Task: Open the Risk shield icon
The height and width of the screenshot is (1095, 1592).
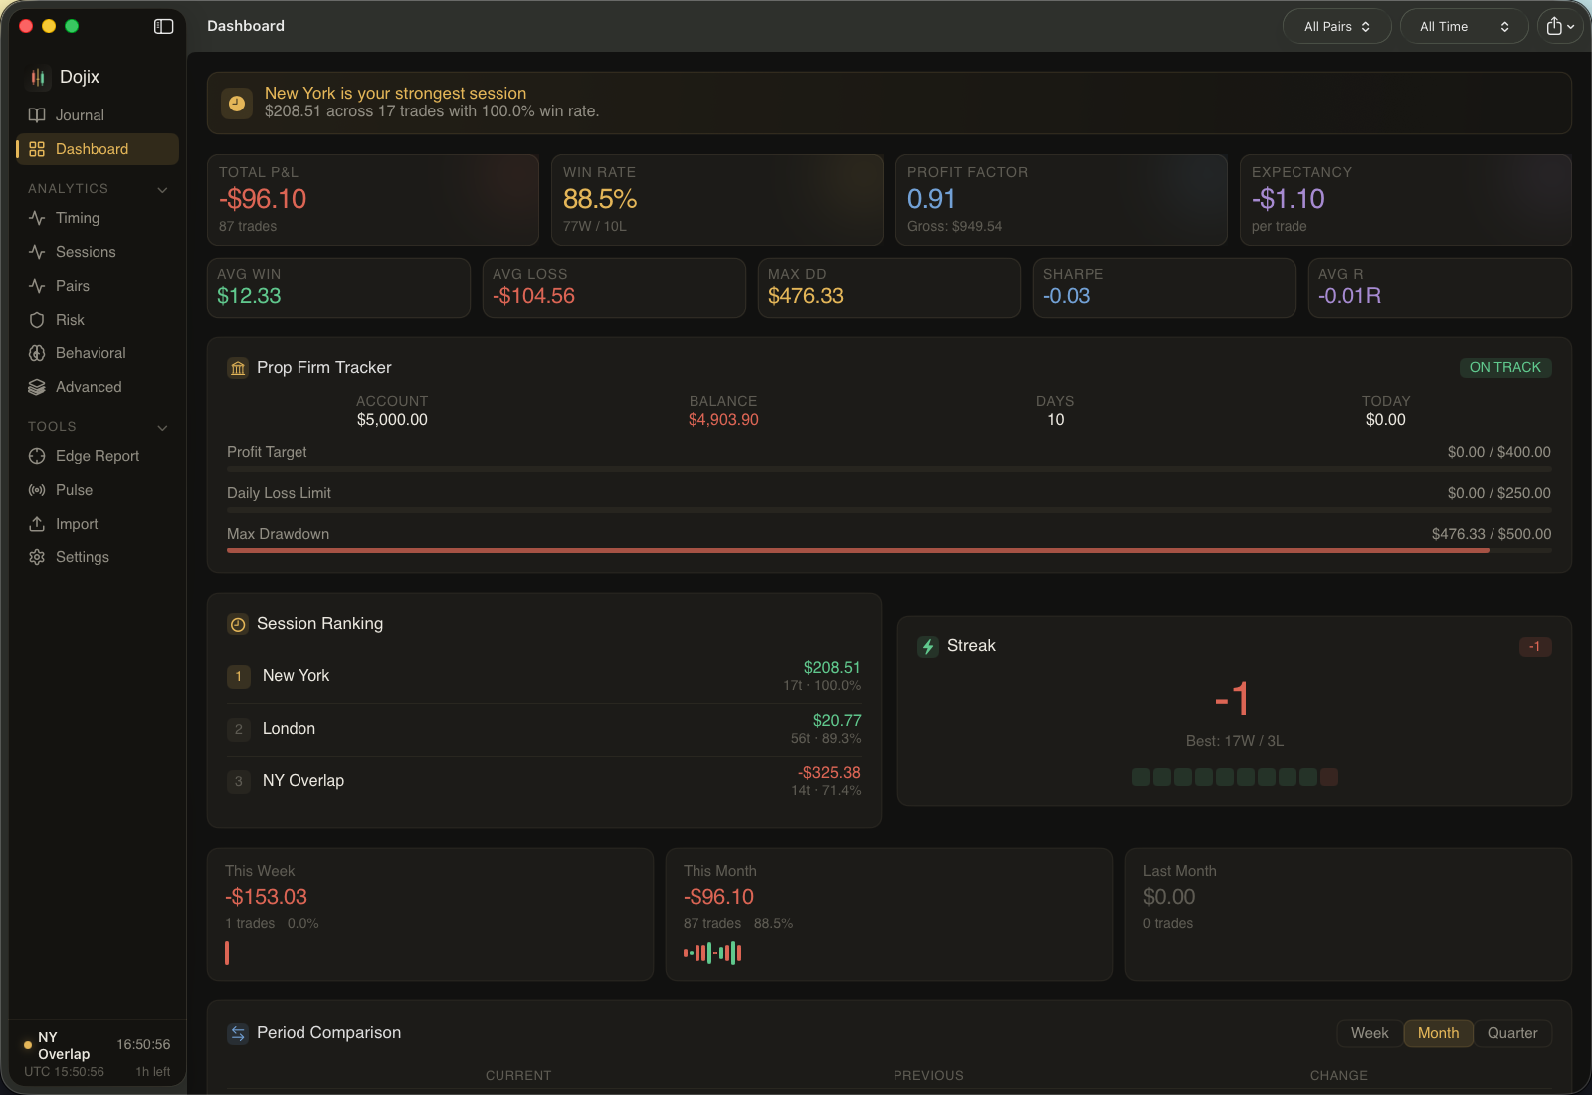Action: [37, 320]
